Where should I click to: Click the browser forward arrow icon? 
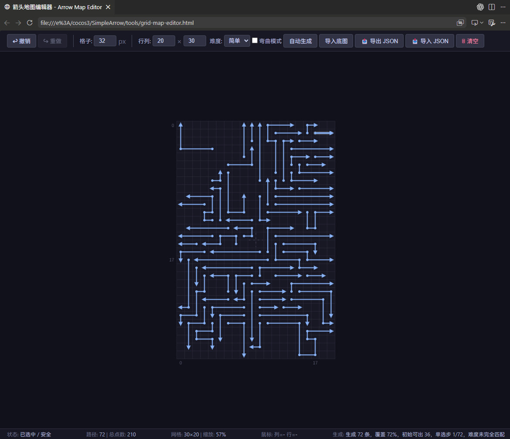coord(18,23)
